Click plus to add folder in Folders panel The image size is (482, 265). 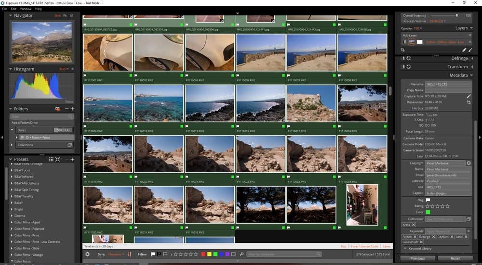click(72, 109)
